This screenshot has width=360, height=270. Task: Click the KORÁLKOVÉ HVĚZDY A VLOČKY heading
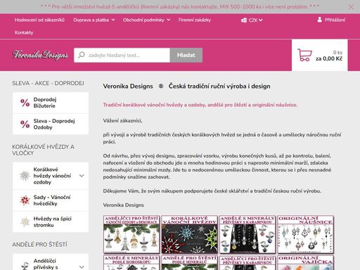click(43, 150)
